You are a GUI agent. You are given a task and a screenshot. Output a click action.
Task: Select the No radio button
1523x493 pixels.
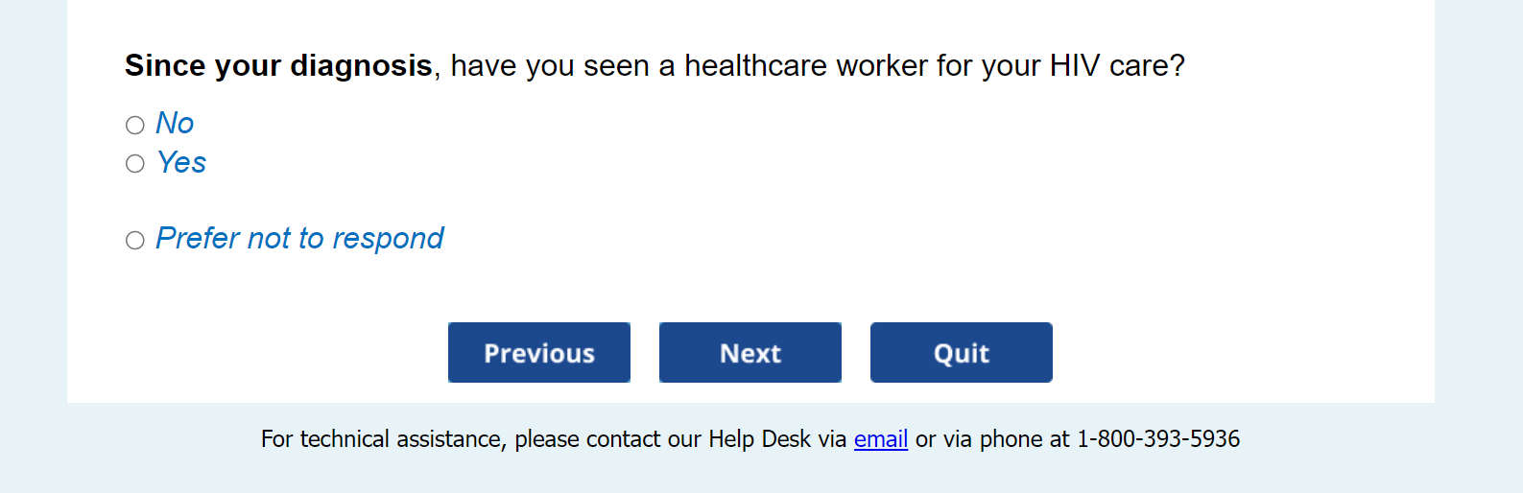click(x=135, y=125)
